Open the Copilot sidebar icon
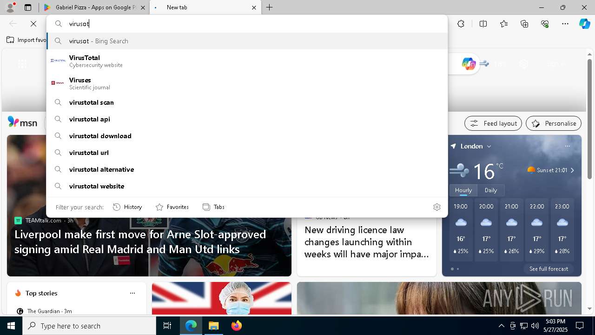Viewport: 595px width, 335px height. pyautogui.click(x=584, y=24)
